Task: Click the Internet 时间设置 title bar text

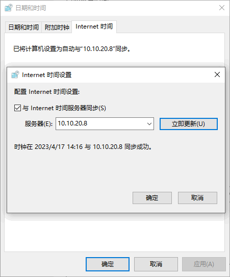Action: coord(47,75)
